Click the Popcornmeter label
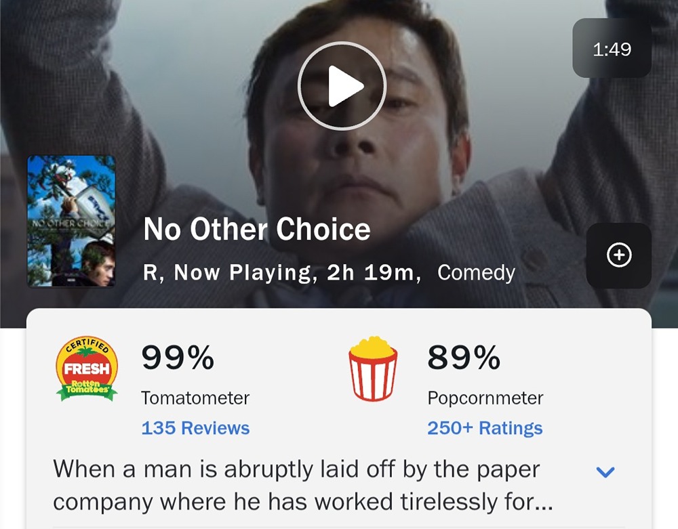Screen dimensions: 678x529 tap(485, 398)
